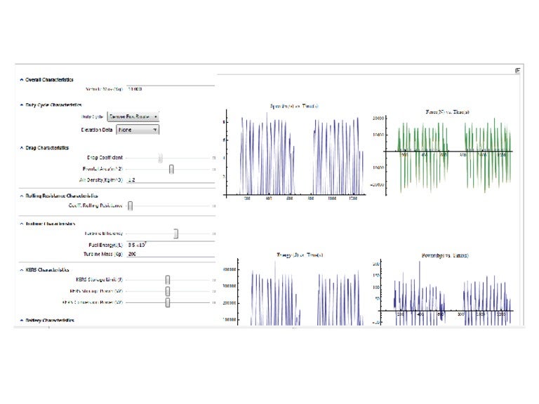The image size is (539, 404).
Task: Click the Air Density input field
Action: click(x=168, y=180)
